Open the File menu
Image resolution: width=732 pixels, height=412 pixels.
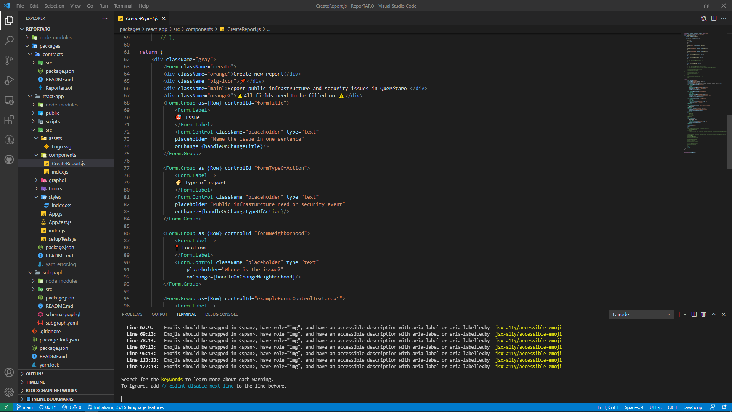pos(20,6)
